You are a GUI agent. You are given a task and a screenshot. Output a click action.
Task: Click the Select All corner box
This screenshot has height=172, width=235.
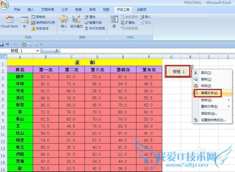3,57
